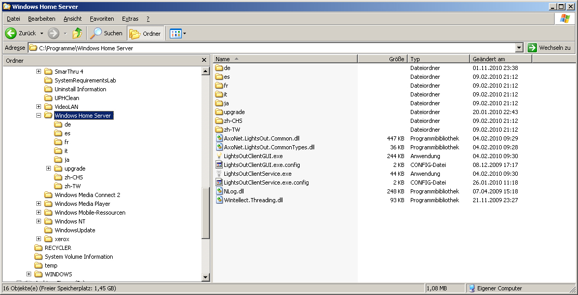Image resolution: width=578 pixels, height=295 pixels.
Task: Select zh-CHS folder icon in file list
Action: [219, 121]
